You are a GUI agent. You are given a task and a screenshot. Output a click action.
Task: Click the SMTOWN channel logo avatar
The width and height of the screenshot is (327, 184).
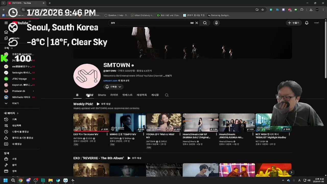point(87,76)
